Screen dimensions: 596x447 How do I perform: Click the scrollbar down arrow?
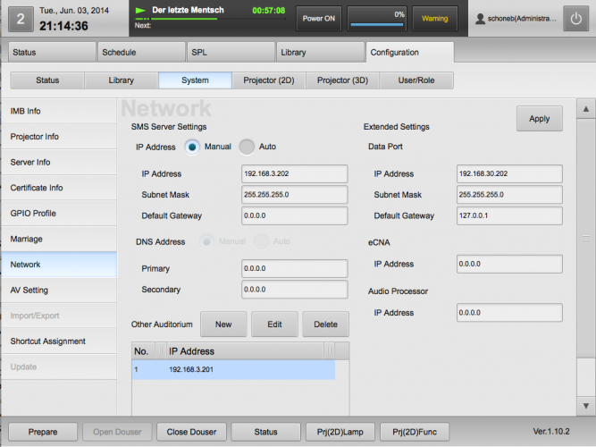(584, 404)
